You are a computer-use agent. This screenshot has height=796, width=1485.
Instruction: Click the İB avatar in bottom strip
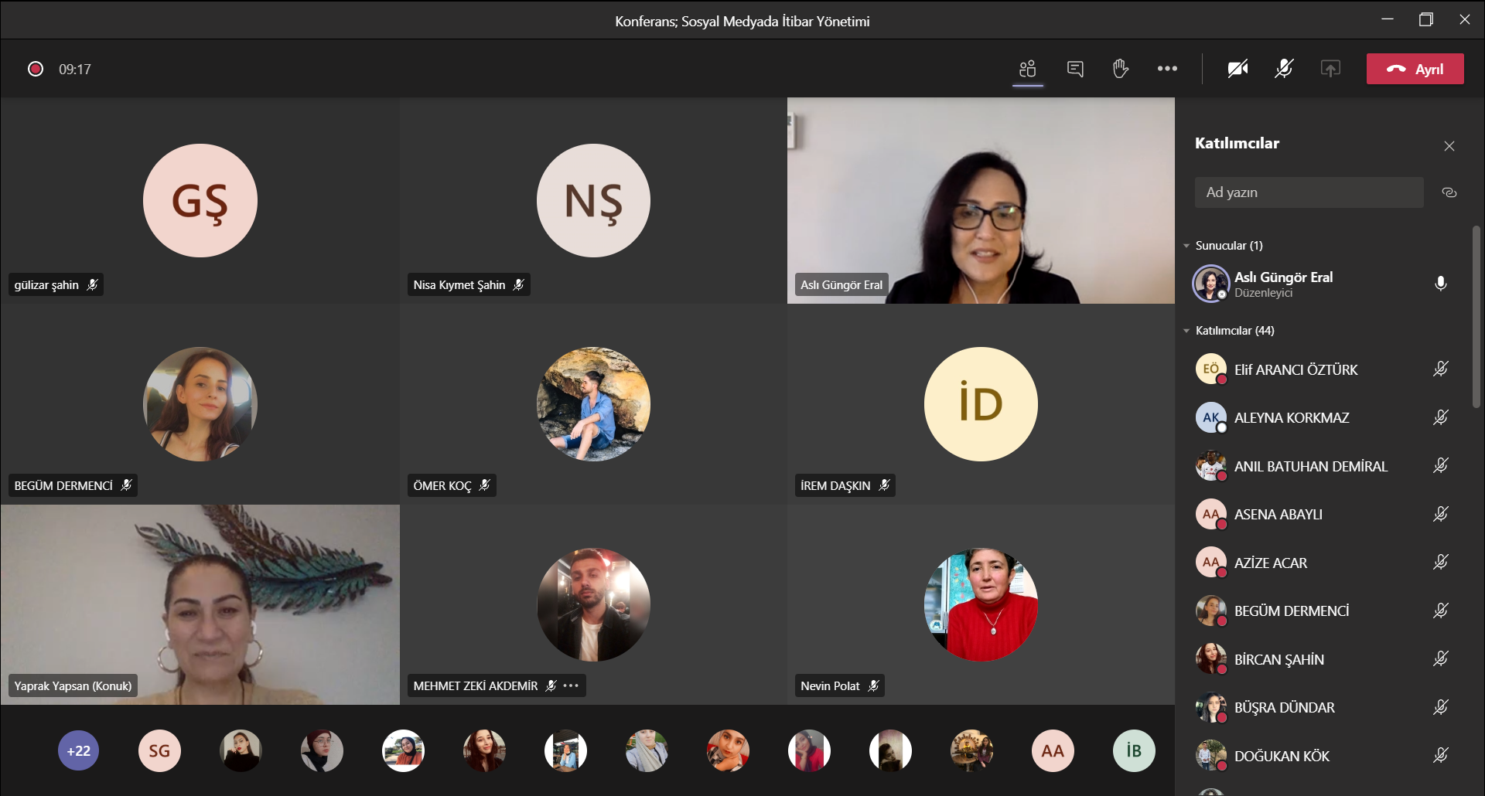(x=1134, y=750)
